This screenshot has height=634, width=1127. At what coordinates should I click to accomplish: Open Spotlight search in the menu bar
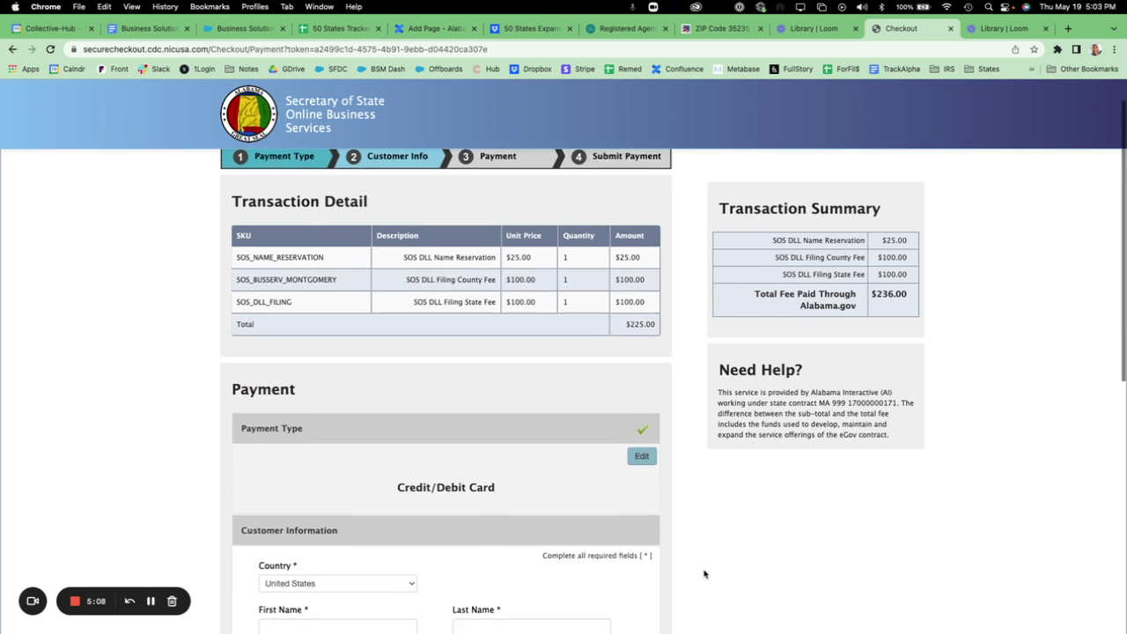click(x=989, y=7)
